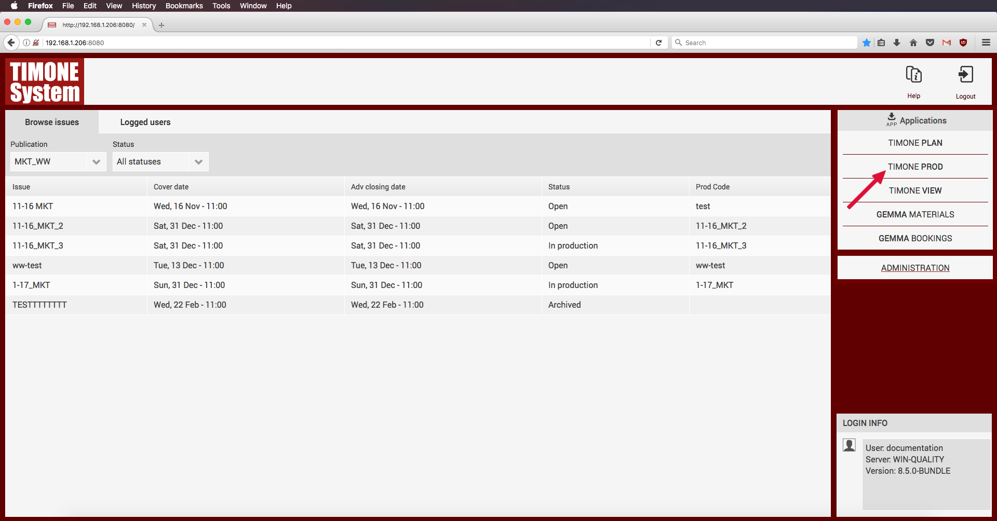The width and height of the screenshot is (997, 521).
Task: Open the bookmarks list icon
Action: tap(881, 43)
